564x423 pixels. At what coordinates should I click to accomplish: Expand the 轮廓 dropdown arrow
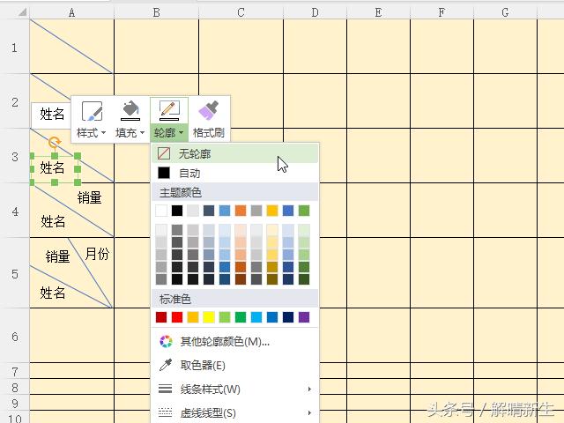tap(181, 133)
